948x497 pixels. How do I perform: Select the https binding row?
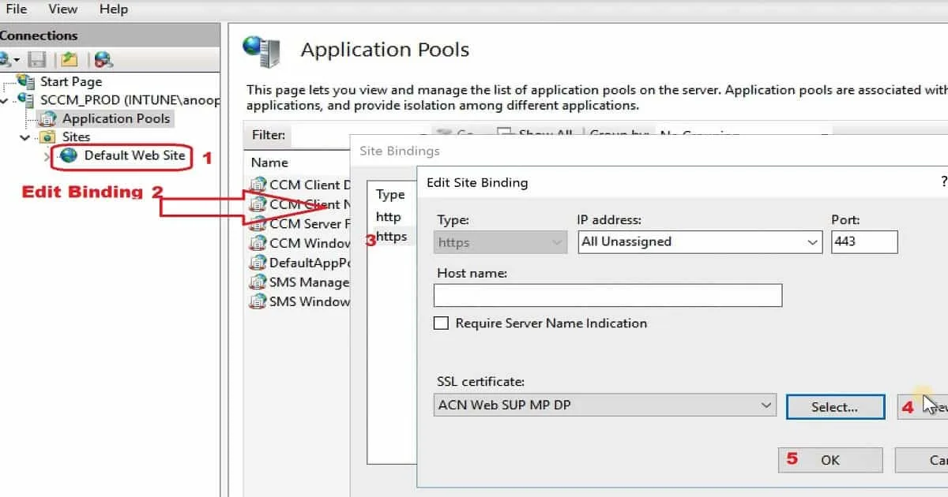click(x=391, y=237)
